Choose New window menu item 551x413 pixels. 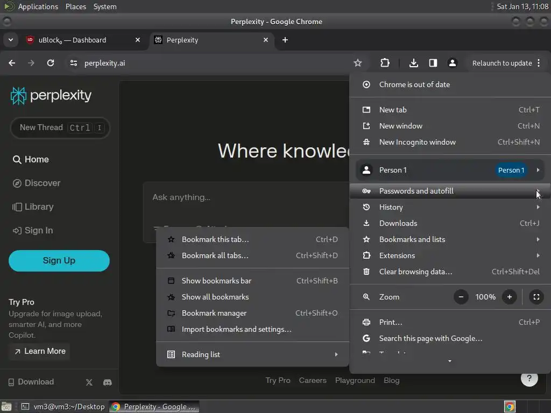click(450, 126)
